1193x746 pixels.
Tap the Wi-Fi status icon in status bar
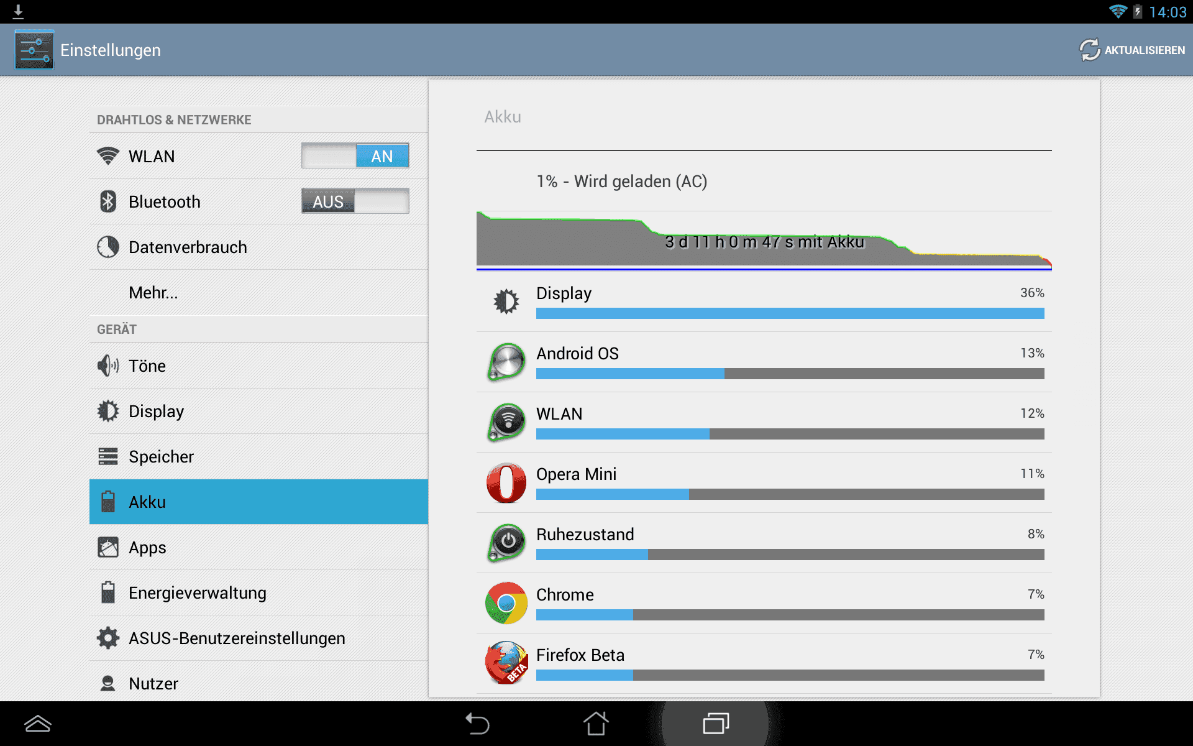1118,12
